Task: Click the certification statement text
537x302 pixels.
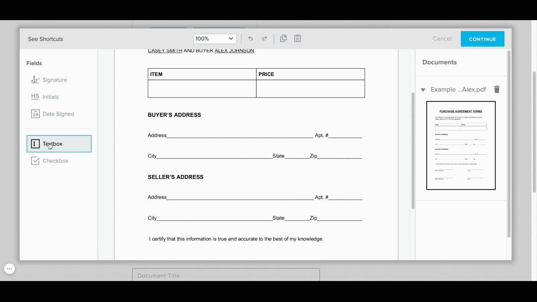Action: point(236,239)
